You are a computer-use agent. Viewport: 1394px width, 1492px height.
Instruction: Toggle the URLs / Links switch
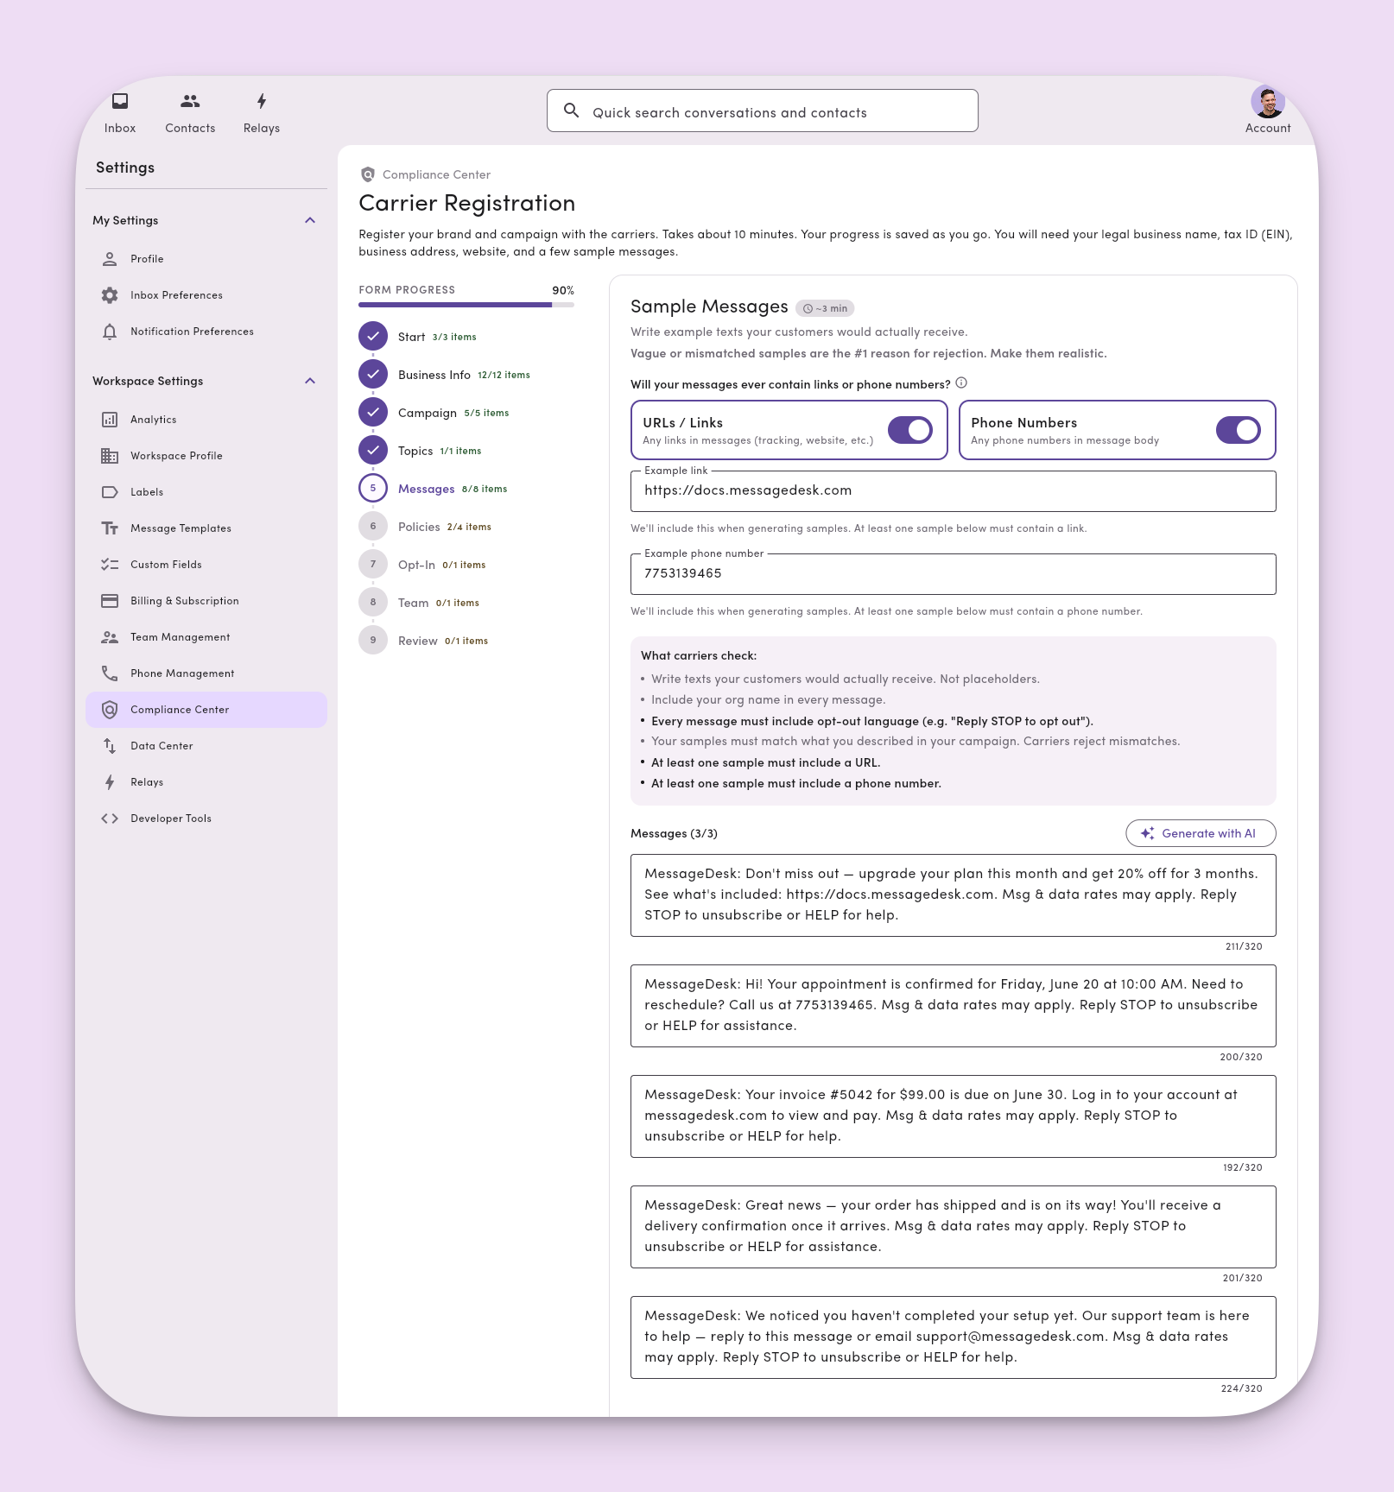coord(910,430)
